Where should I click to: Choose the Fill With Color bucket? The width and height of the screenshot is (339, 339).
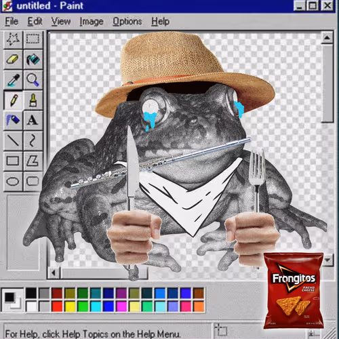click(x=33, y=60)
